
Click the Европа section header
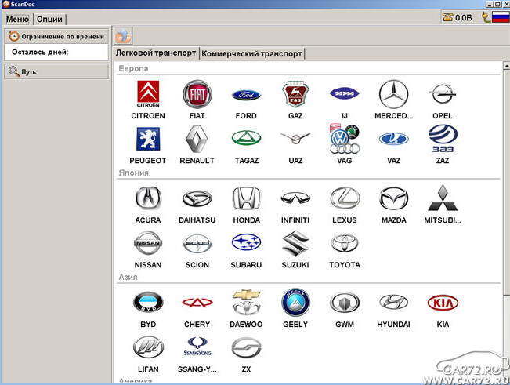133,69
